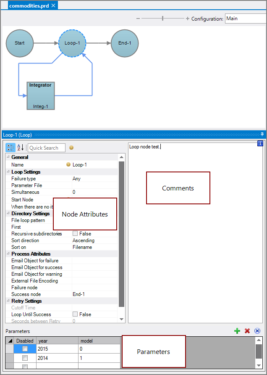
Task: Collapse the Loop Settings section
Action: point(8,172)
